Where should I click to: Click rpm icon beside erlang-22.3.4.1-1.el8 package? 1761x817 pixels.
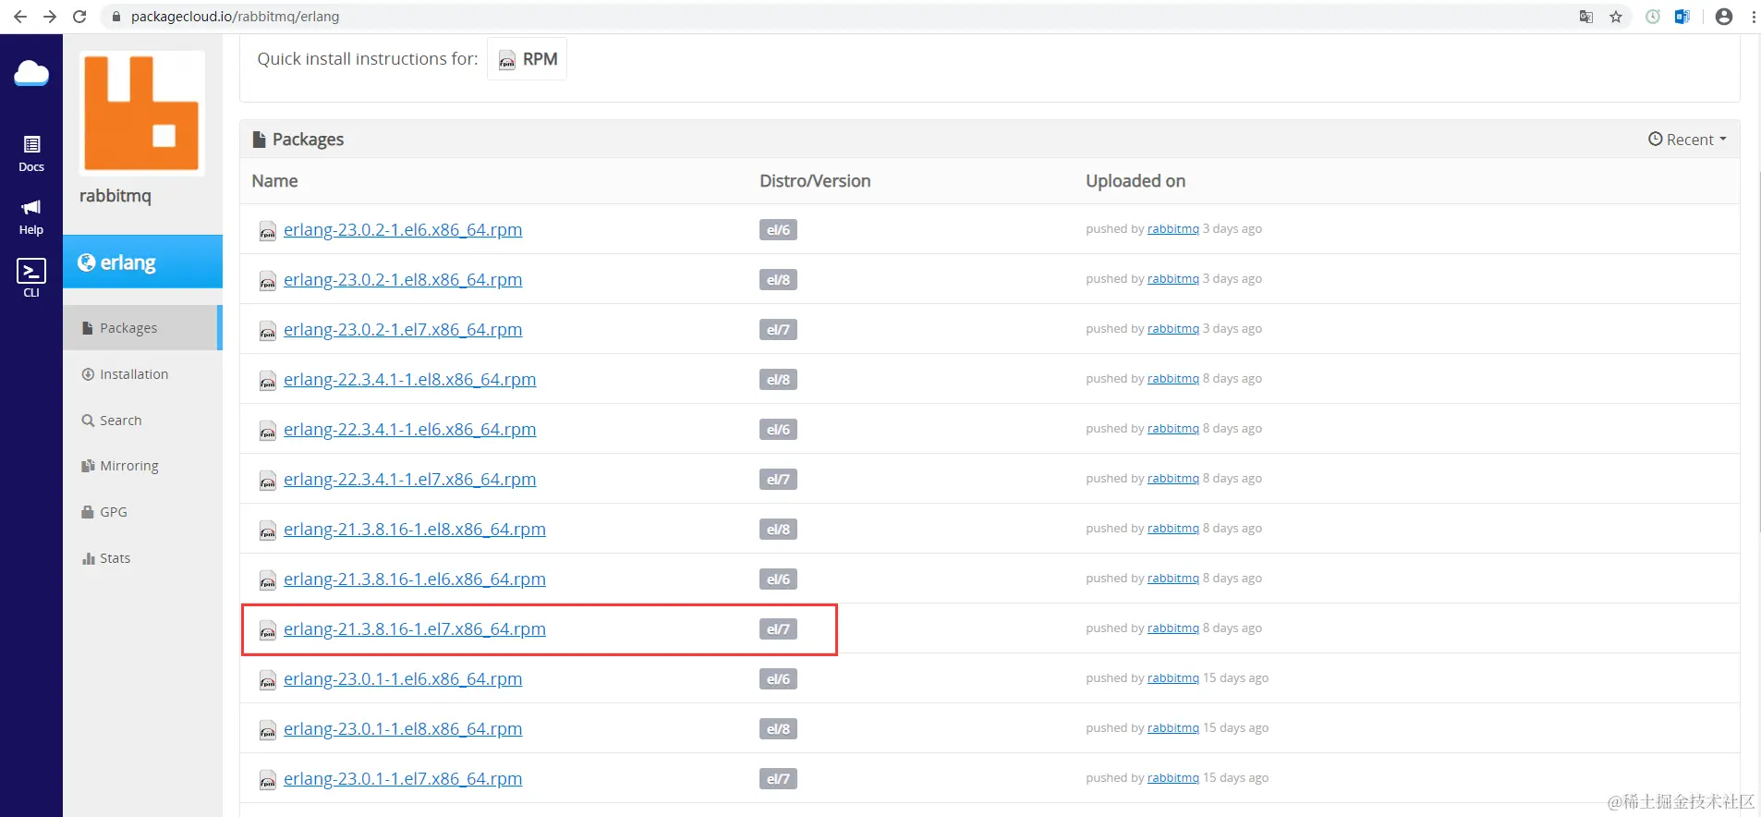click(268, 381)
